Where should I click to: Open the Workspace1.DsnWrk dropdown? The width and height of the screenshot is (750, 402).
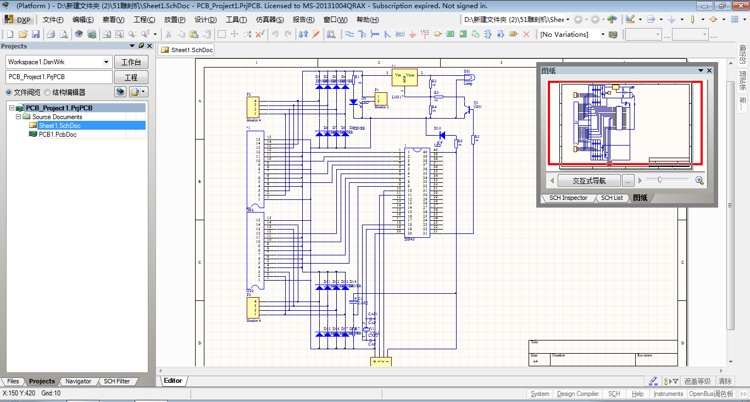[x=107, y=62]
